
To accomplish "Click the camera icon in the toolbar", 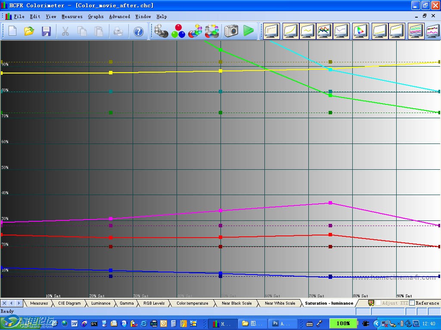I will click(x=231, y=31).
